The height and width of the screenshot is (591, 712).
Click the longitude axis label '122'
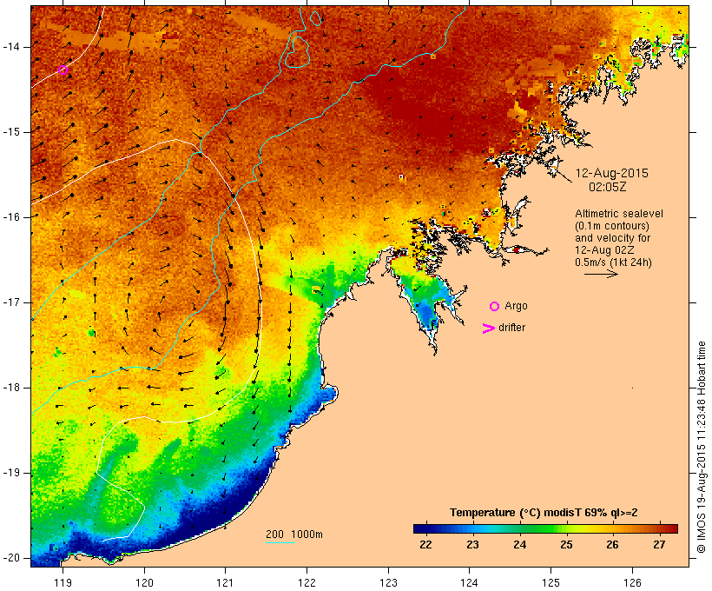307,582
